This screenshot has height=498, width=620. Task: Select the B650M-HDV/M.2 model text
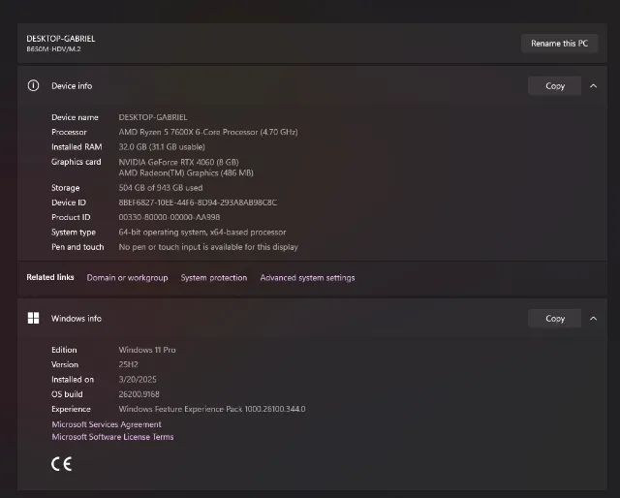(54, 49)
